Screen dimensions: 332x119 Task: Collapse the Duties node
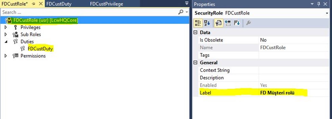6,42
